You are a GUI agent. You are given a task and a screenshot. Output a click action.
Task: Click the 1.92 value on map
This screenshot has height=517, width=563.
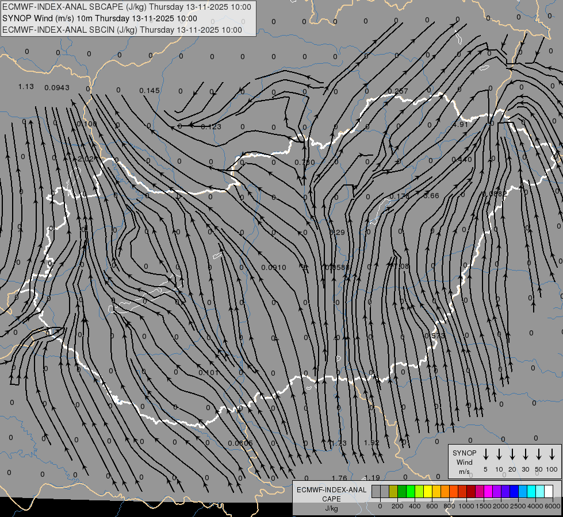[x=371, y=442]
